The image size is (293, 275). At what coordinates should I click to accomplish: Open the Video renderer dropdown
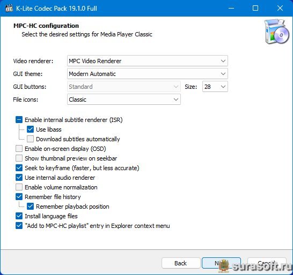coord(148,61)
